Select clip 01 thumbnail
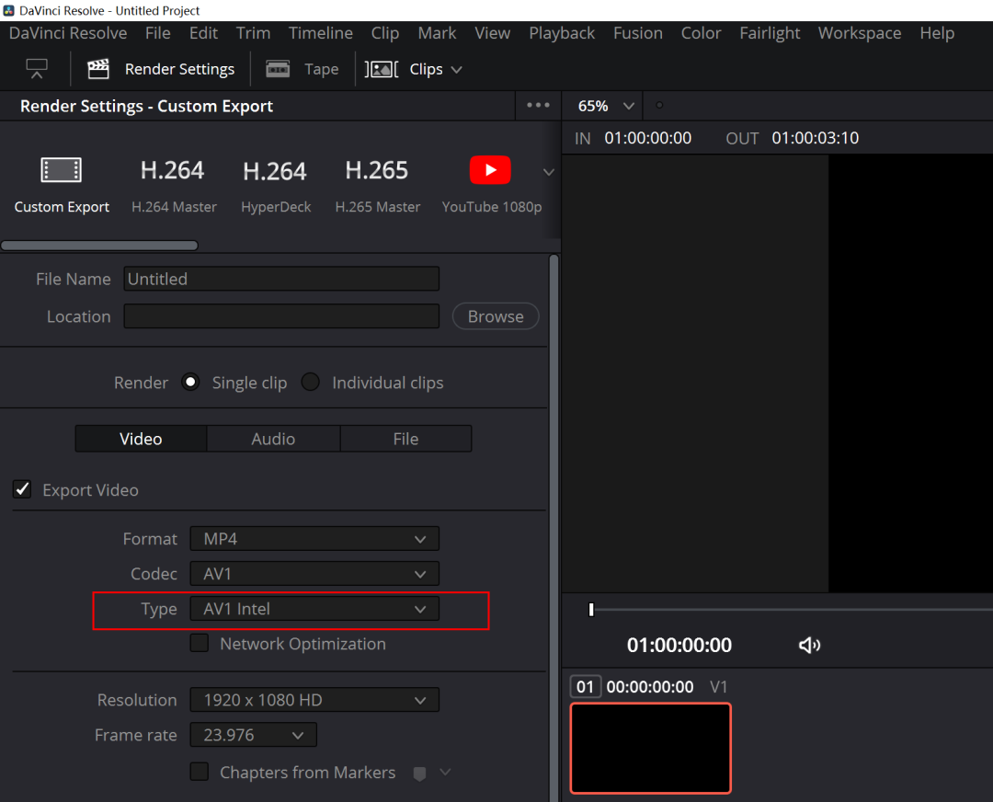This screenshot has width=993, height=802. pos(651,748)
